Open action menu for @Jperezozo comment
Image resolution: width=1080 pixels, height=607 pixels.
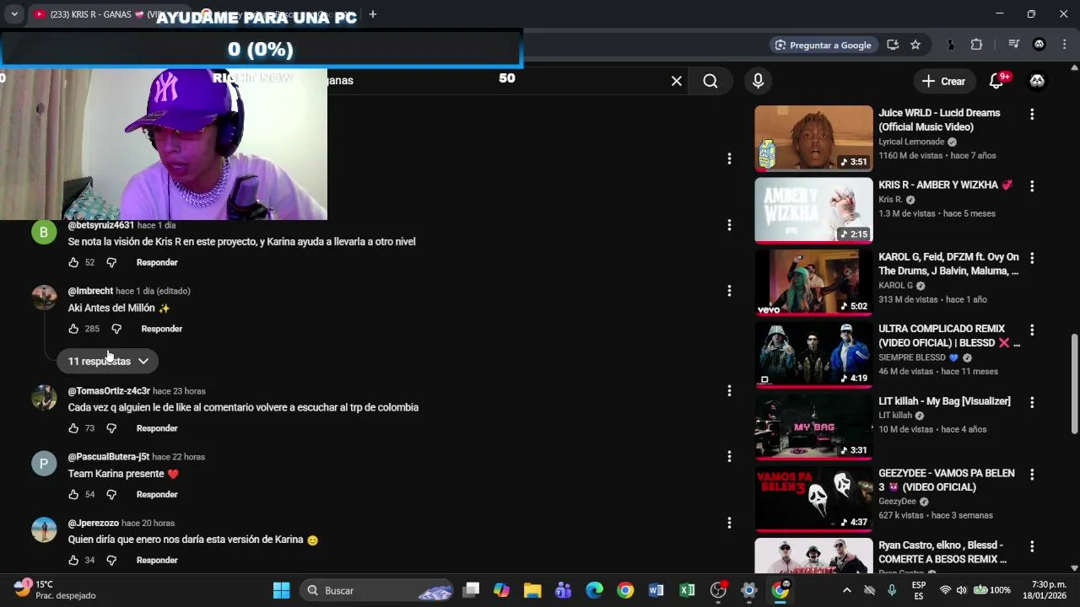(x=729, y=523)
